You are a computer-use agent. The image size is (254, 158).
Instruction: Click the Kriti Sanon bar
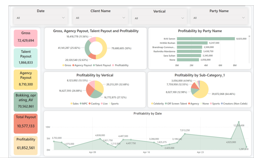coord(206,39)
